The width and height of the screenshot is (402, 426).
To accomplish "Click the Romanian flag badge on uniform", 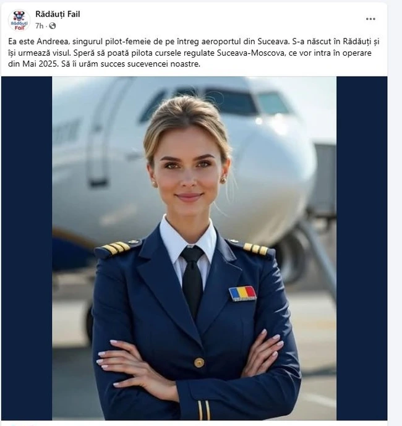I will click(242, 294).
